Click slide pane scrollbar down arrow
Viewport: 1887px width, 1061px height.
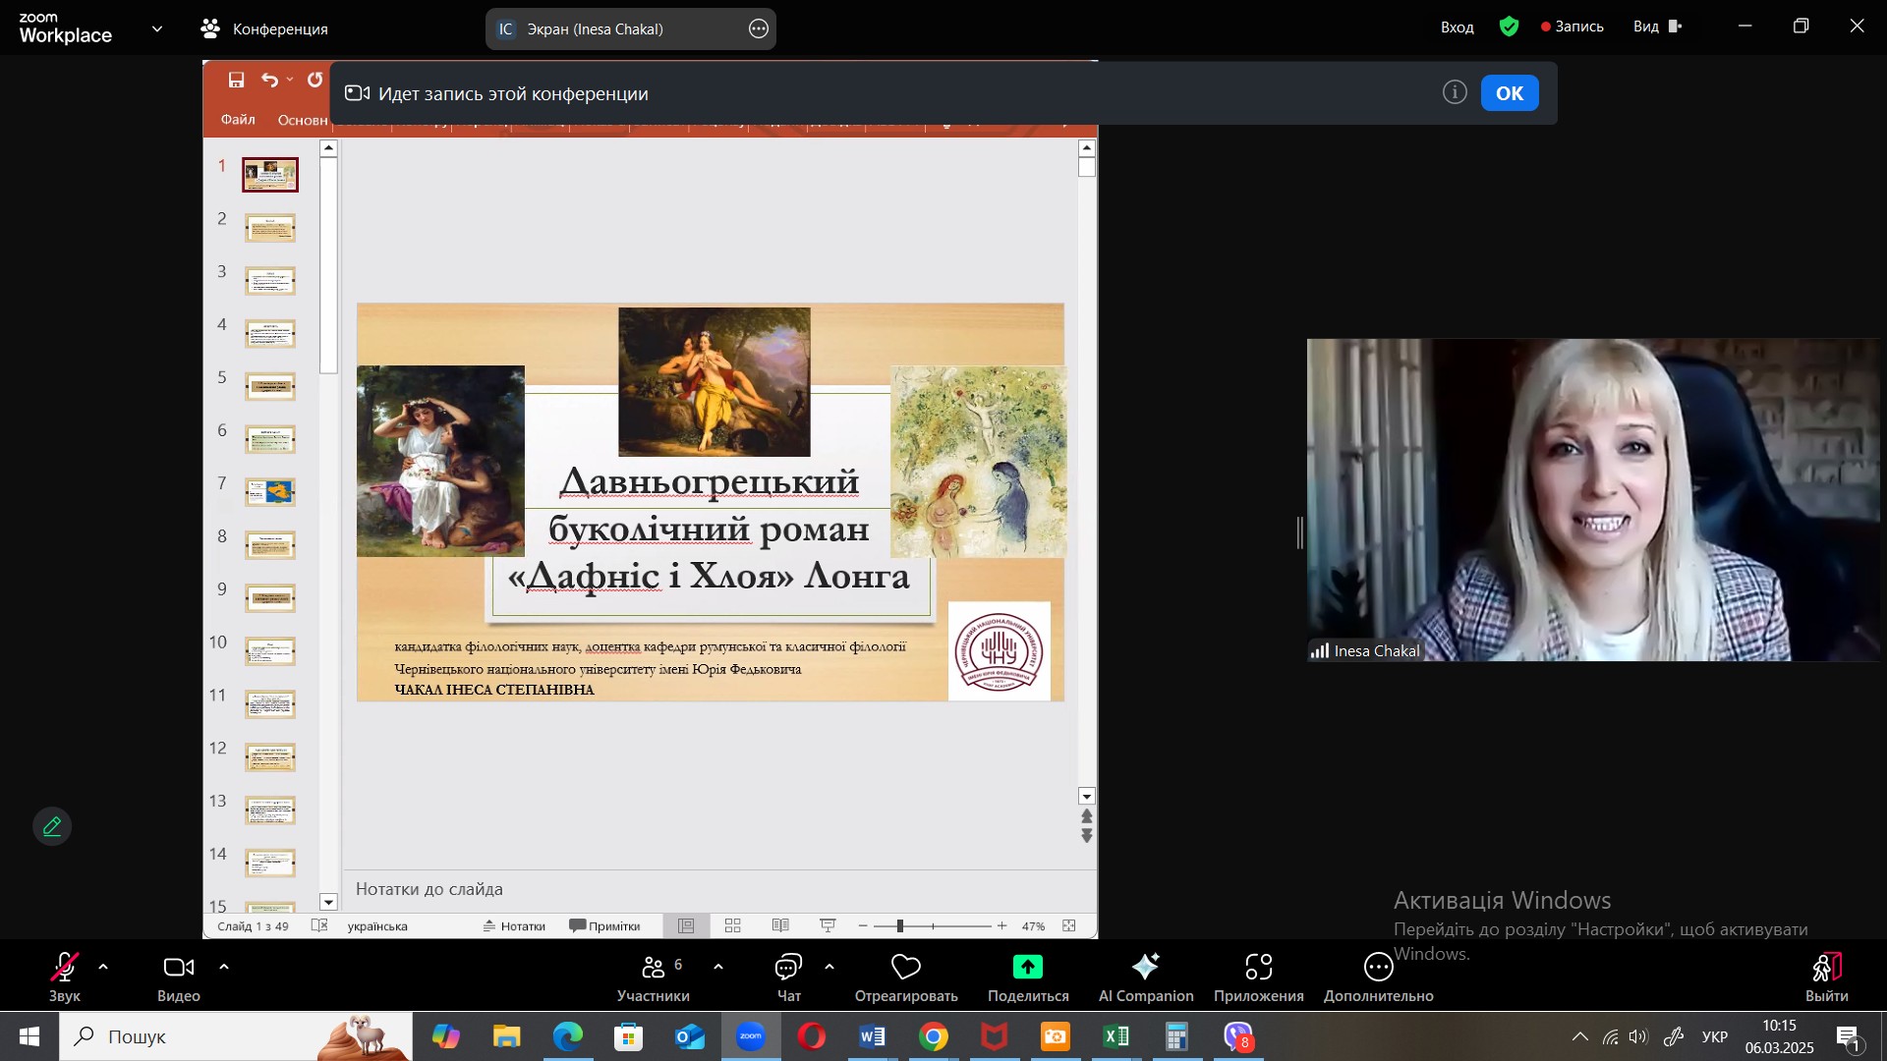coord(1087,797)
